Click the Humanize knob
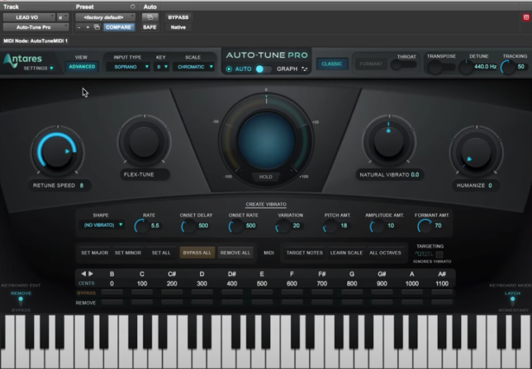This screenshot has width=532, height=369. click(x=476, y=152)
